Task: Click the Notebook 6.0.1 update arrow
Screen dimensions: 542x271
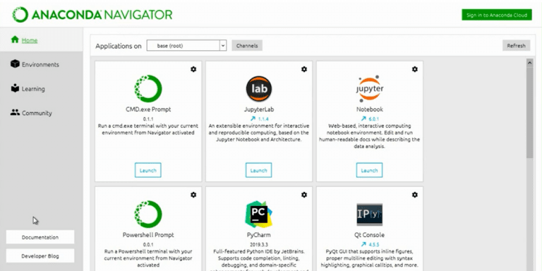Action: pyautogui.click(x=363, y=119)
